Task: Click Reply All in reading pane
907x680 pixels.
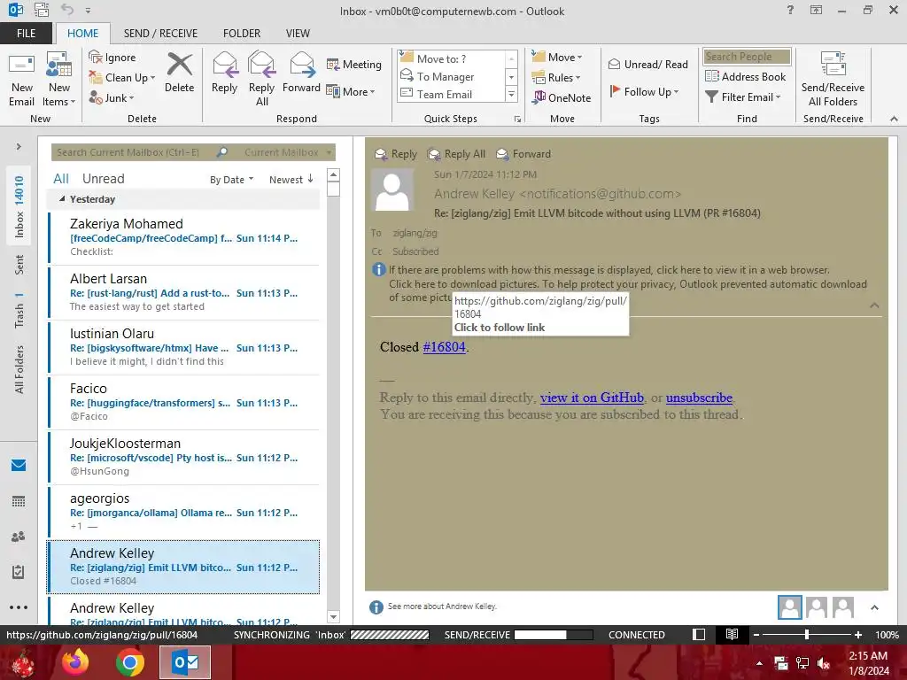Action: click(x=456, y=154)
